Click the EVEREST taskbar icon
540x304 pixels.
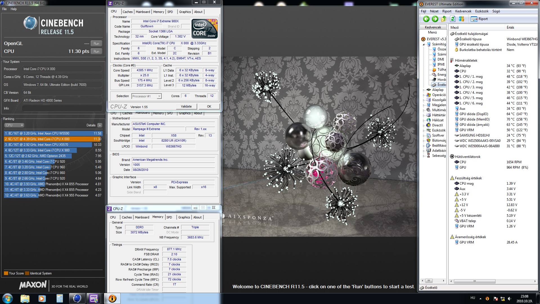click(x=112, y=298)
